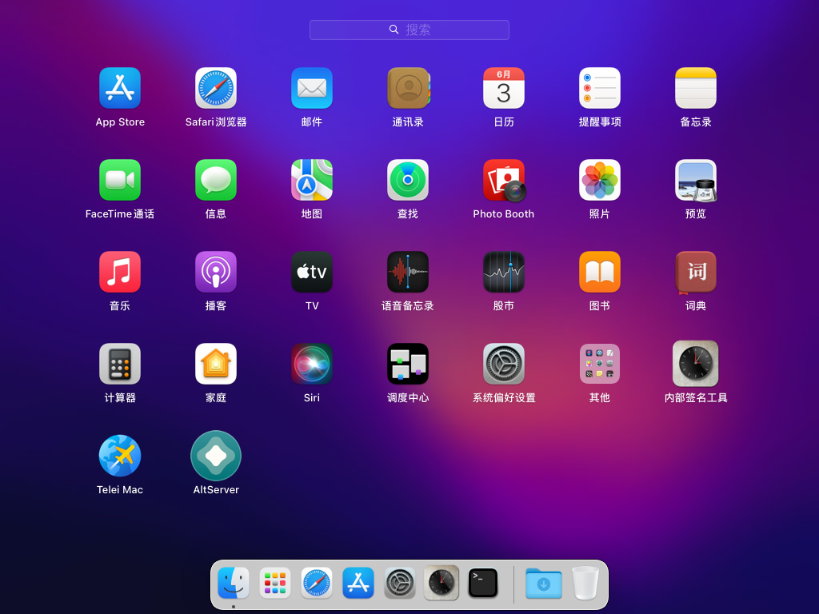Launch 内部签名工具 in Launchpad grid
Screen dimensions: 819x614
[x=696, y=364]
